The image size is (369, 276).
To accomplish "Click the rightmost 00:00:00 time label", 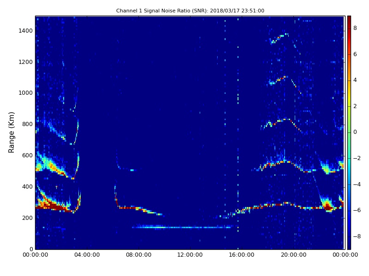I will (x=345, y=255).
